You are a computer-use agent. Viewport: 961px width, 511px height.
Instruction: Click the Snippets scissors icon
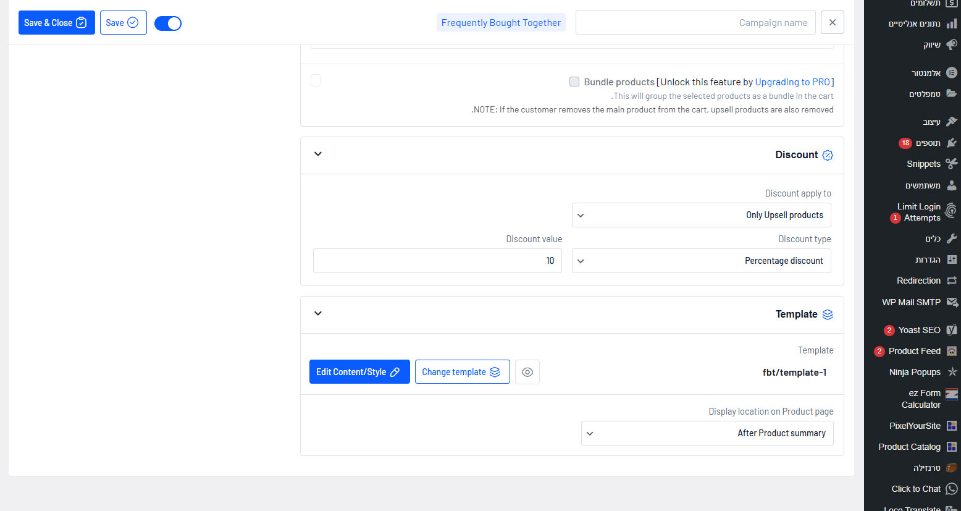click(952, 164)
